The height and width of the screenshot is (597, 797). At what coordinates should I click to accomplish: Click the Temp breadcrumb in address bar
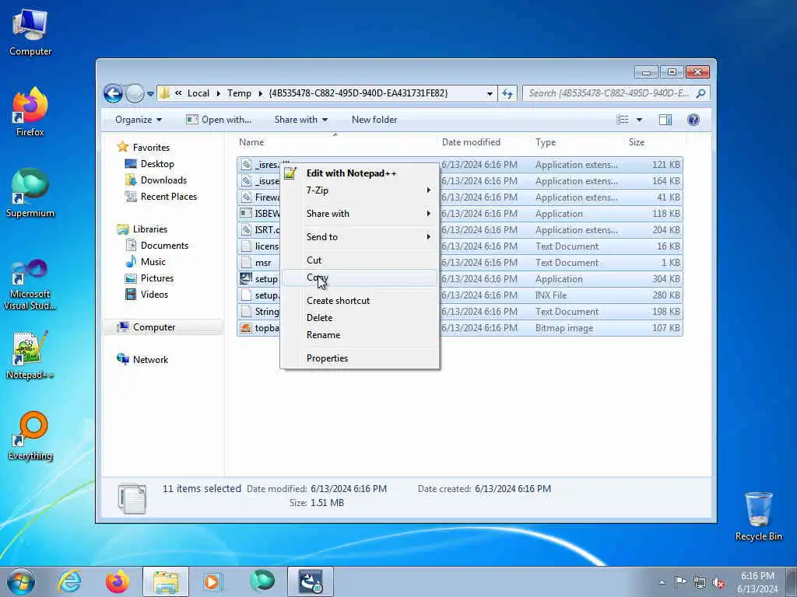pyautogui.click(x=240, y=93)
